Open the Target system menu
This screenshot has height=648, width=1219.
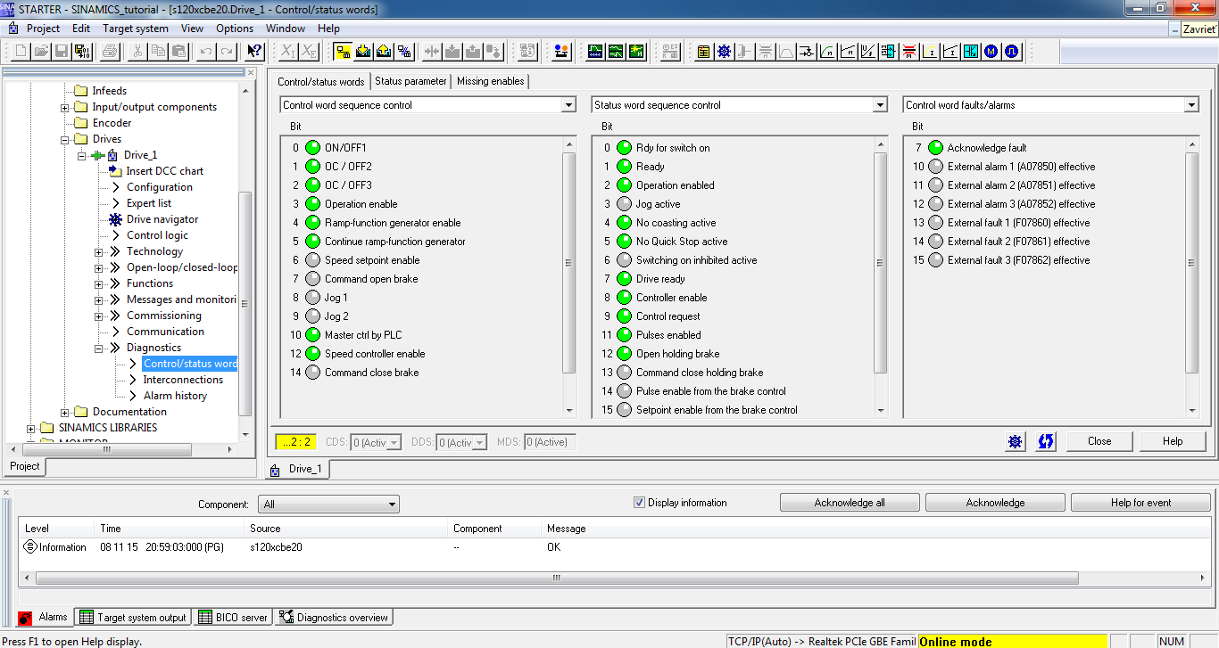pyautogui.click(x=136, y=29)
